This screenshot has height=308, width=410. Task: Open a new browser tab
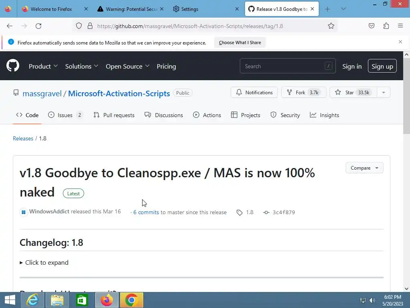coord(328,9)
